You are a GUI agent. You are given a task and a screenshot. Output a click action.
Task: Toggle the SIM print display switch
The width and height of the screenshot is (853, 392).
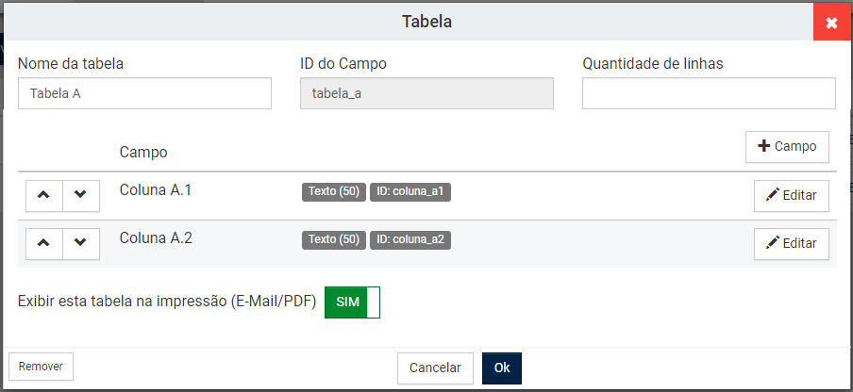click(352, 302)
